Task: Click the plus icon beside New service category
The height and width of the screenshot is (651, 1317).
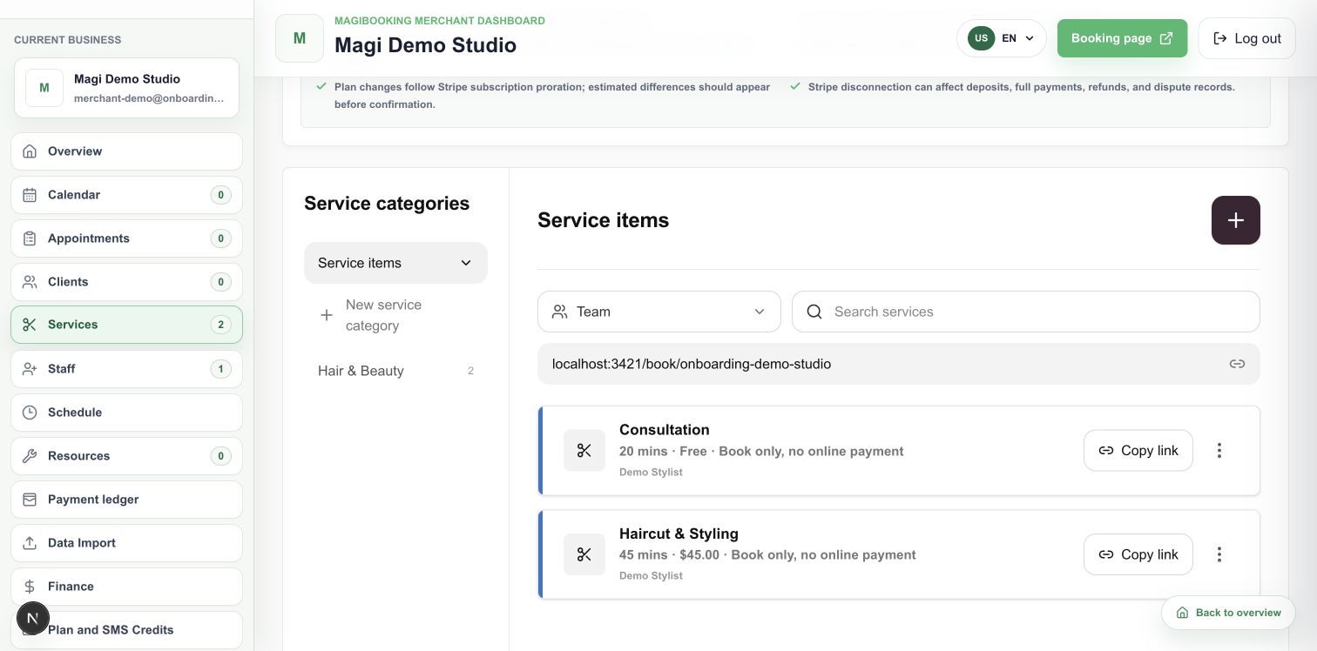Action: pyautogui.click(x=327, y=315)
